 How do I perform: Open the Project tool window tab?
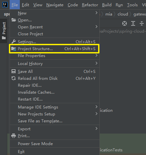[4, 31]
